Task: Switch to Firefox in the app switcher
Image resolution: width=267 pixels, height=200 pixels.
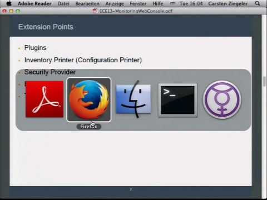Action: [89, 99]
